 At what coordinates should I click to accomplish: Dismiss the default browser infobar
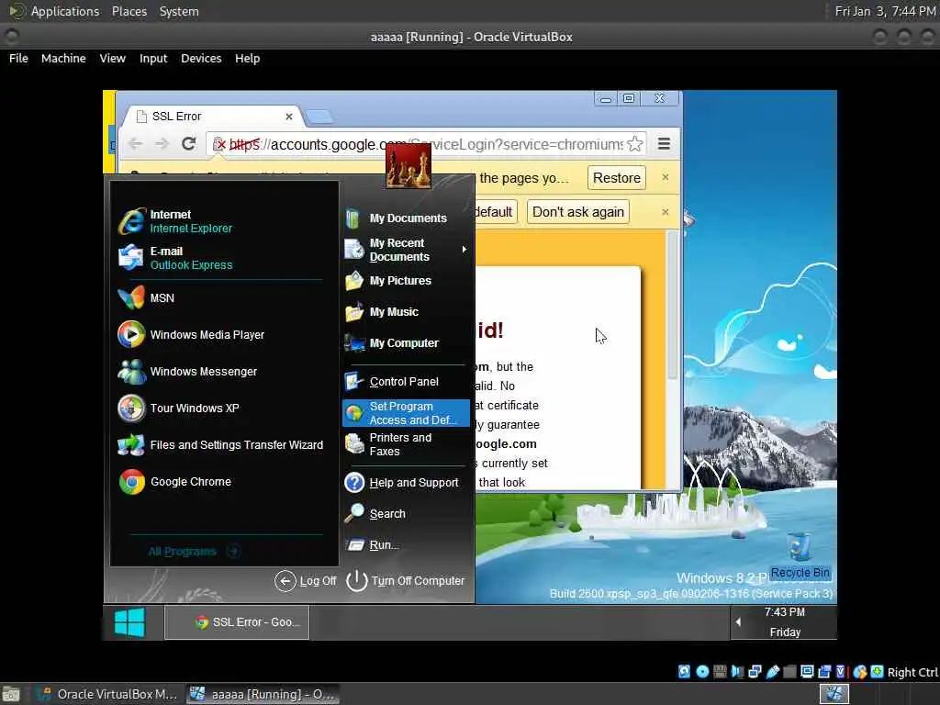click(x=665, y=212)
